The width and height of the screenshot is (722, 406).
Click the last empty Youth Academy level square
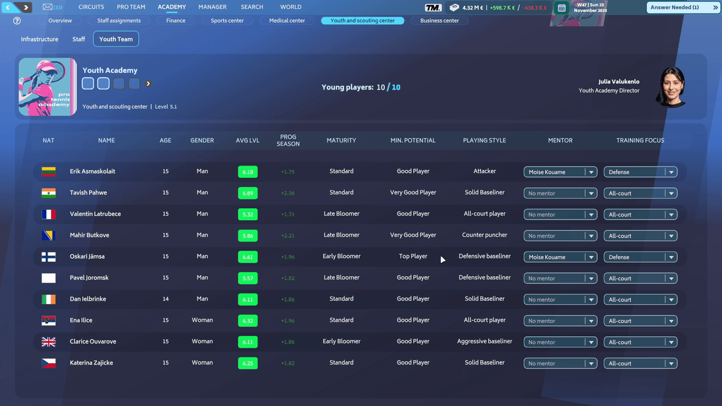pyautogui.click(x=134, y=84)
